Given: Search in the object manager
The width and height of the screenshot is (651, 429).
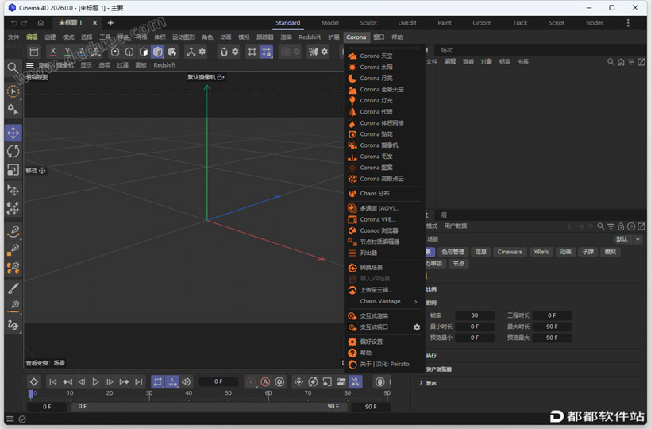Looking at the screenshot, I should tap(611, 62).
